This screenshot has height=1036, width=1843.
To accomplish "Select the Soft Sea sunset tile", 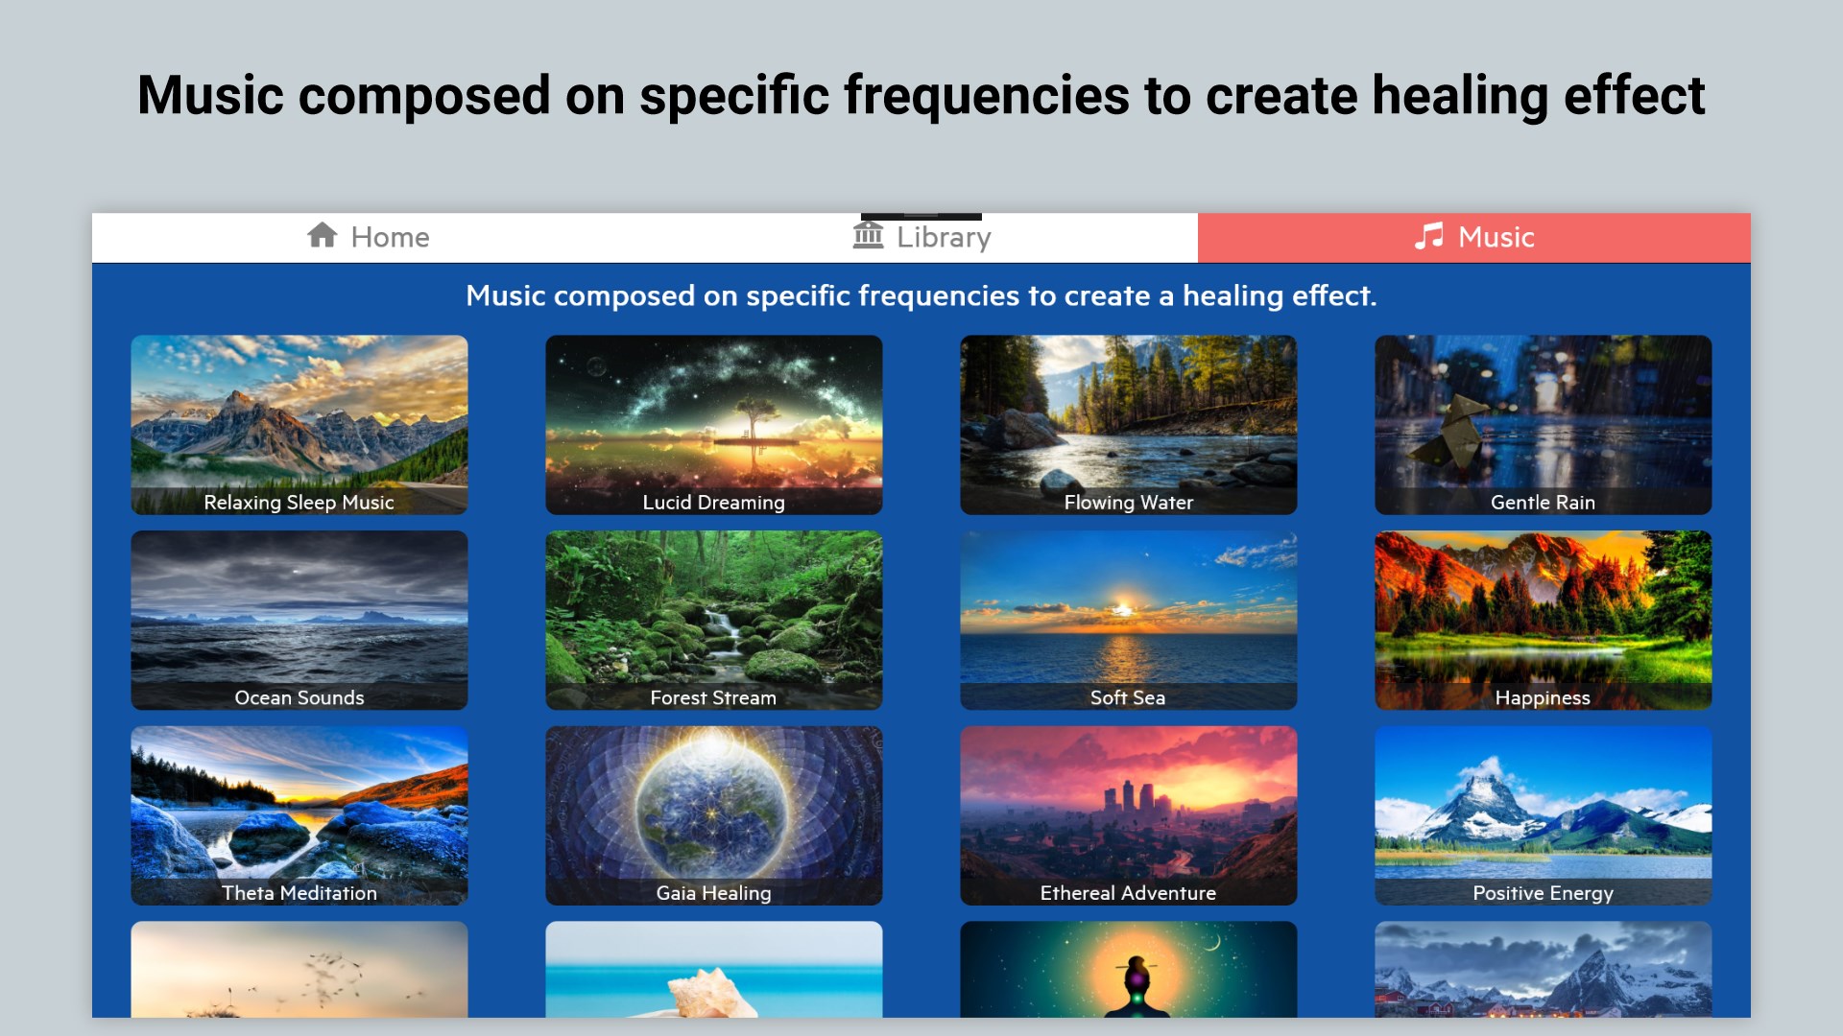I will pyautogui.click(x=1128, y=620).
